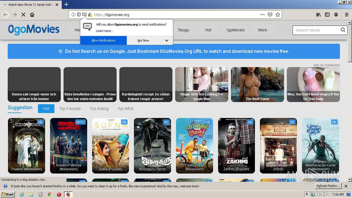Select the Top IMDb tab
The image size is (352, 198).
click(x=125, y=109)
